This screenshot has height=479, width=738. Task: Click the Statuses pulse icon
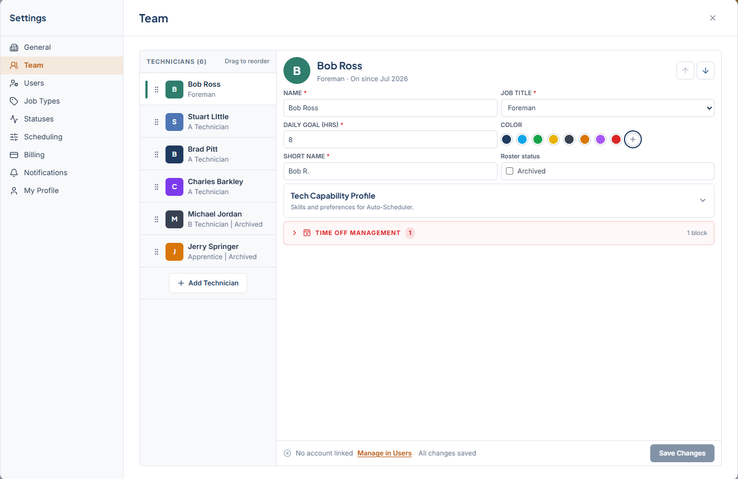point(14,119)
